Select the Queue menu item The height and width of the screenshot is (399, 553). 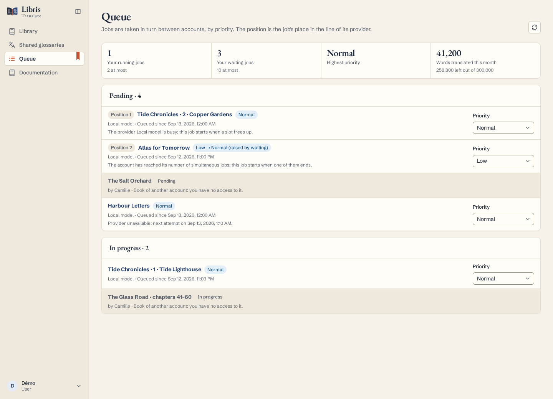pyautogui.click(x=44, y=59)
